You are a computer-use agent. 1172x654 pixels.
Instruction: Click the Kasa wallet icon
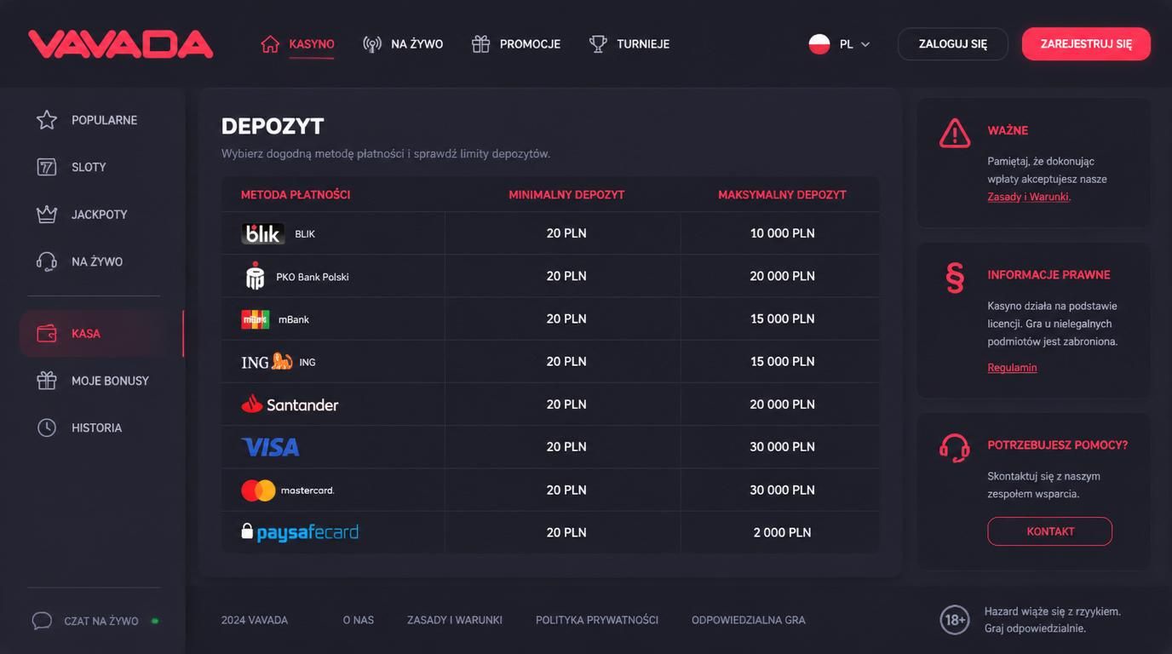coord(47,334)
